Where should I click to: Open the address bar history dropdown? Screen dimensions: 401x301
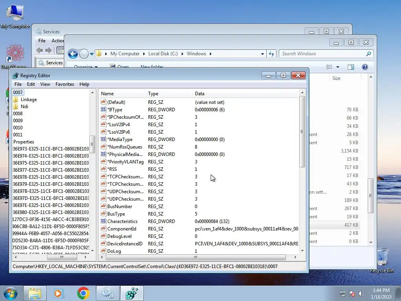(x=262, y=54)
